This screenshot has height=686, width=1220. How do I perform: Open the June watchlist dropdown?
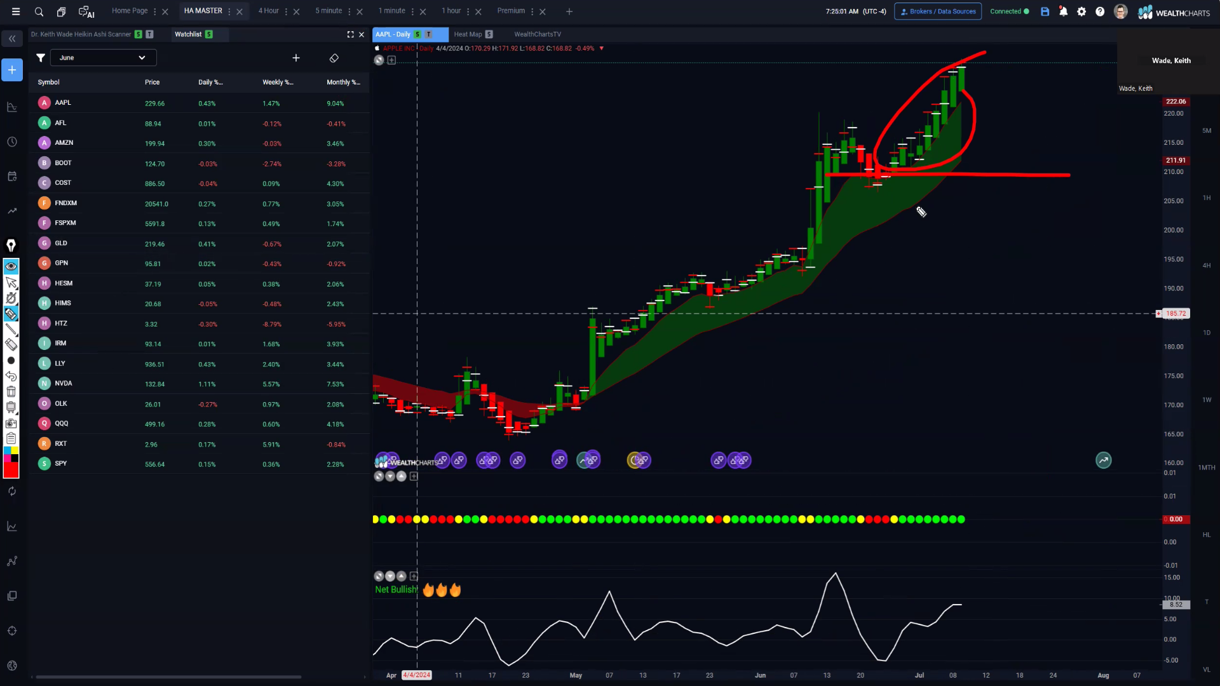[103, 58]
